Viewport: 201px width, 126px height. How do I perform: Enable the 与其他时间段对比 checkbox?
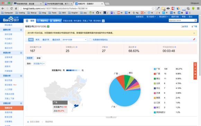[x=90, y=40]
